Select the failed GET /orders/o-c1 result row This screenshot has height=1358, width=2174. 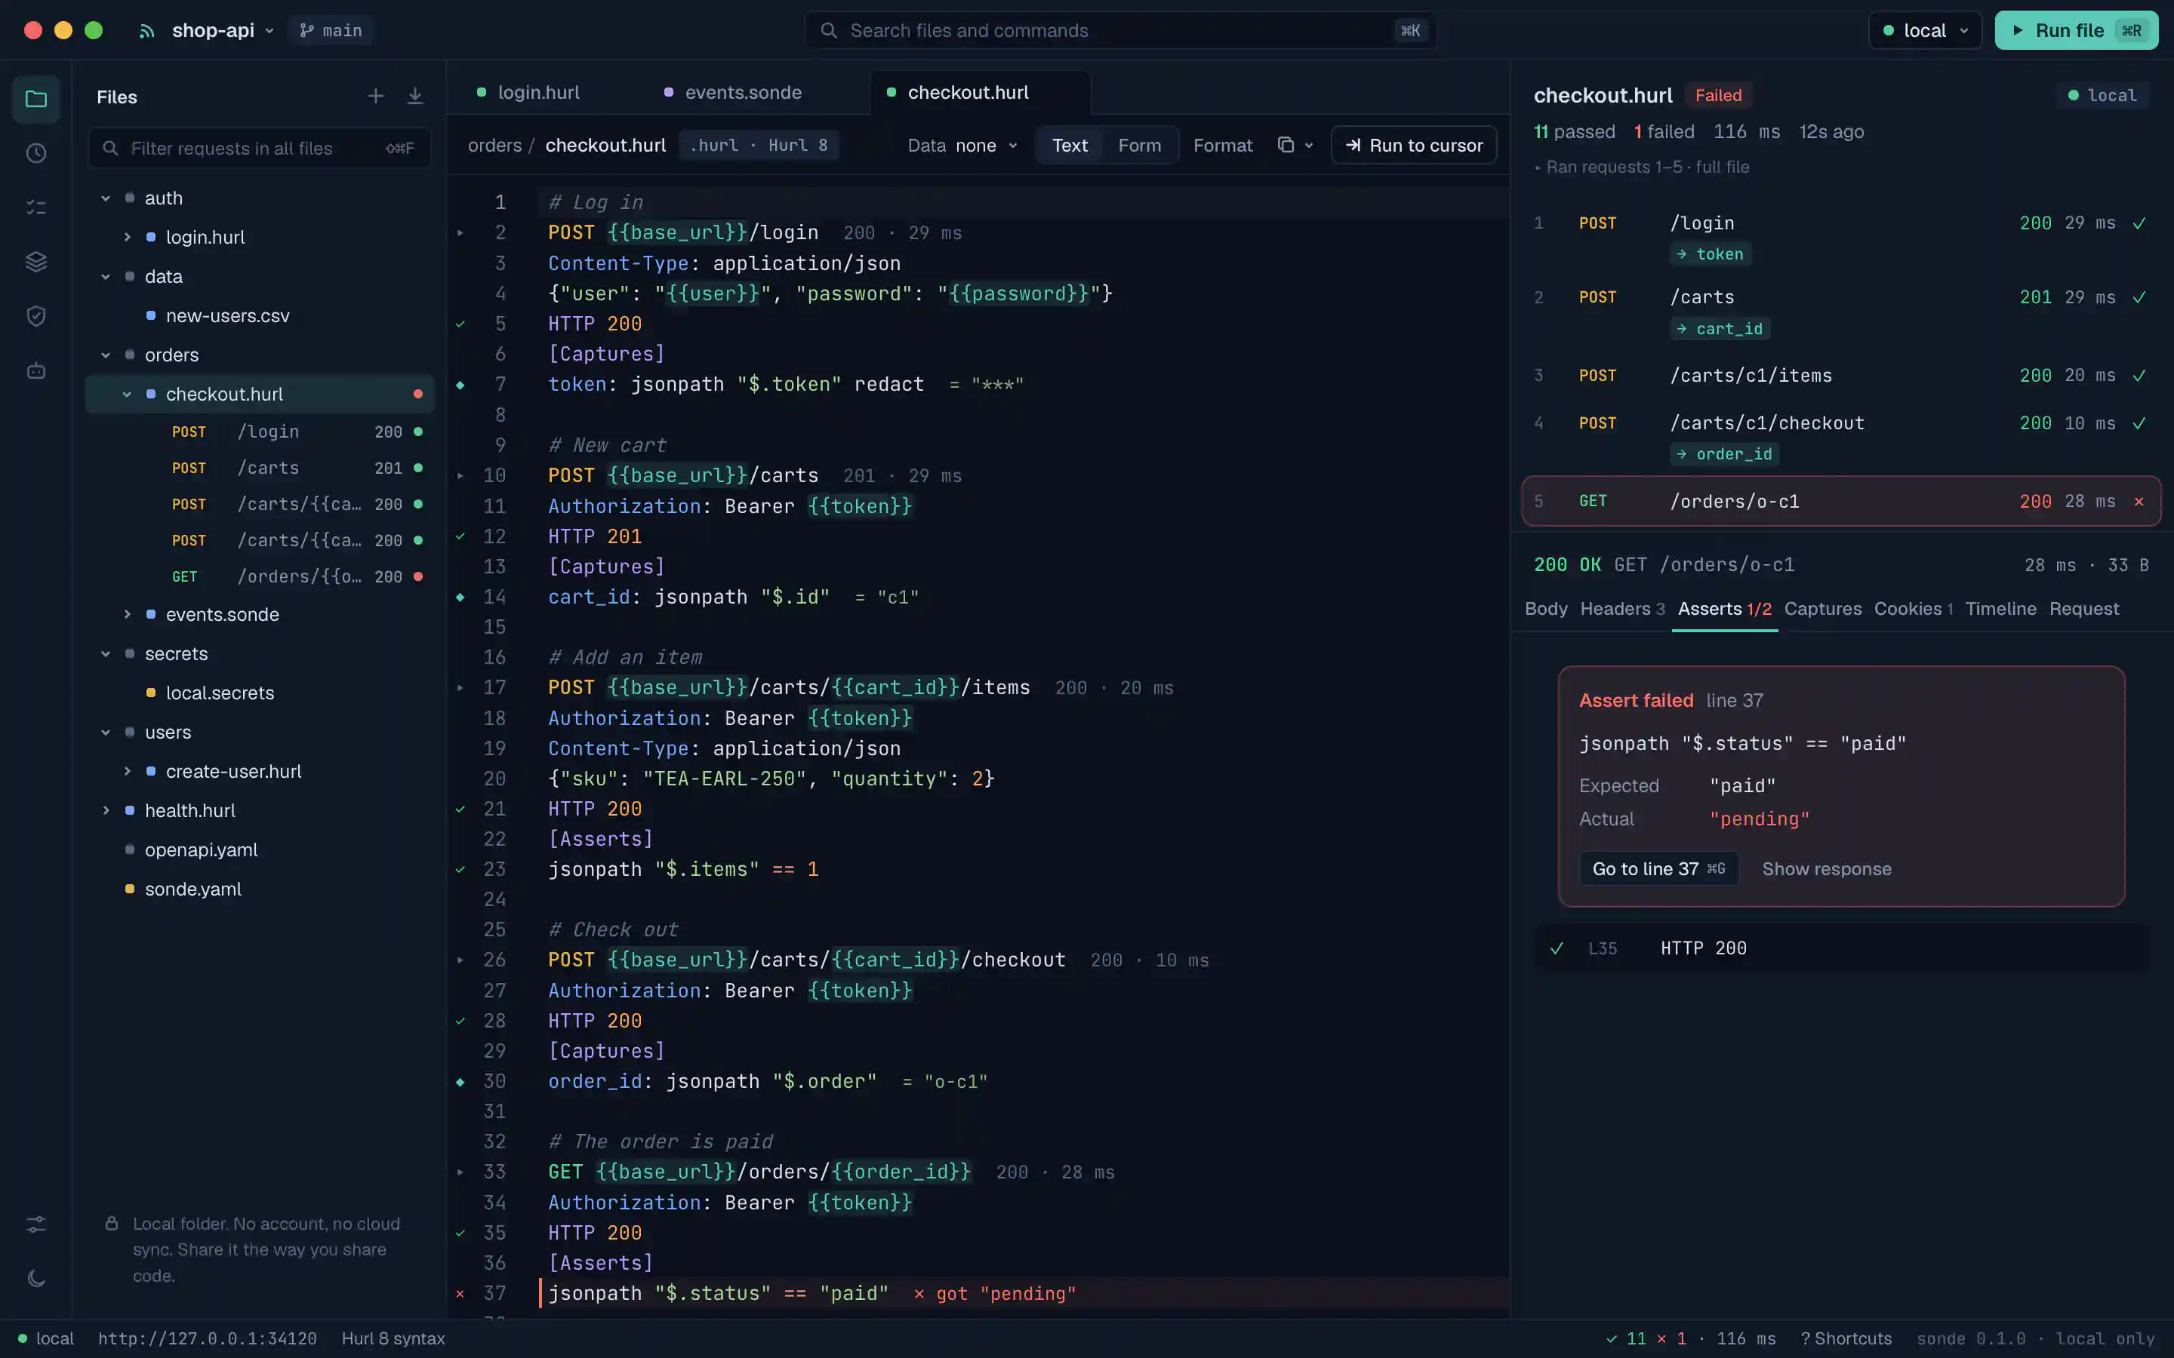[x=1840, y=501]
